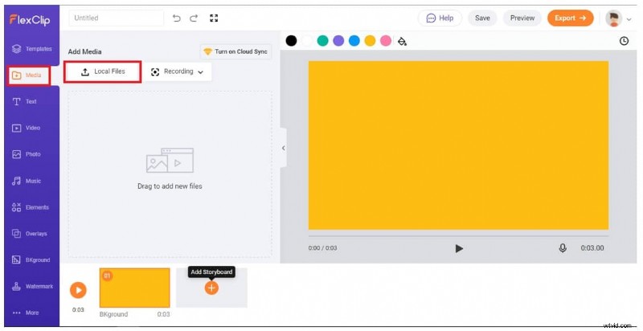Pick the blue background color

pos(354,41)
